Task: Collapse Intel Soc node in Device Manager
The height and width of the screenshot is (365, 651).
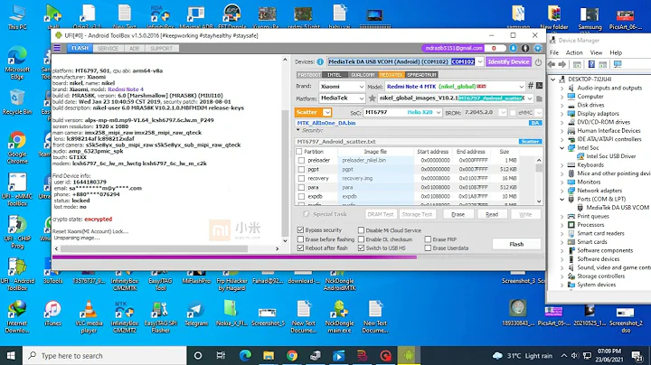Action: 562,147
